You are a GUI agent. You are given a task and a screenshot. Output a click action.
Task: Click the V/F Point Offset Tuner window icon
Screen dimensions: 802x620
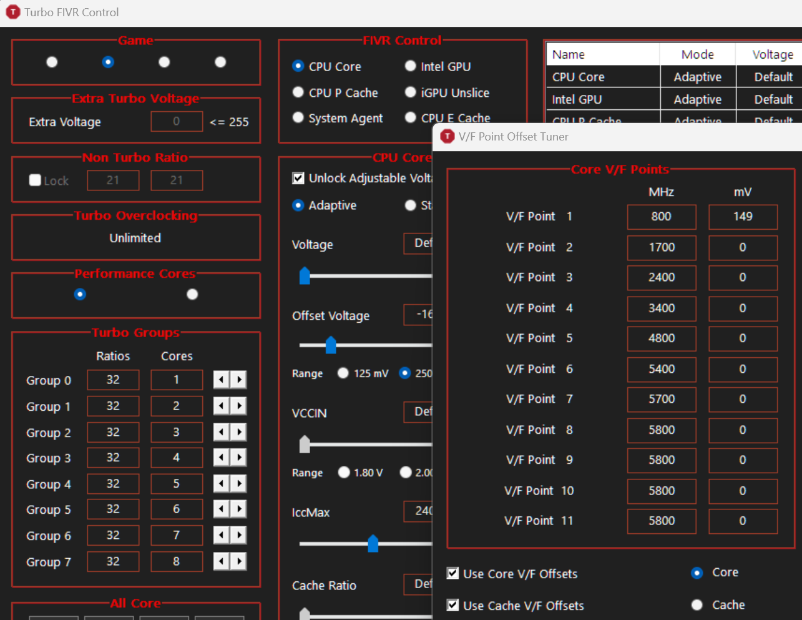coord(447,136)
